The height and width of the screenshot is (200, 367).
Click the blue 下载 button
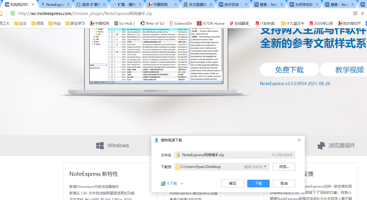pos(258,184)
